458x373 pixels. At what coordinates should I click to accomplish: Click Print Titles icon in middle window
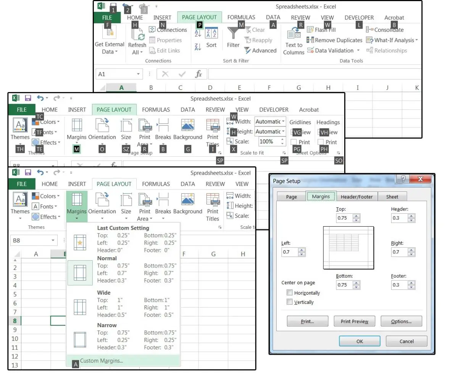(x=213, y=125)
